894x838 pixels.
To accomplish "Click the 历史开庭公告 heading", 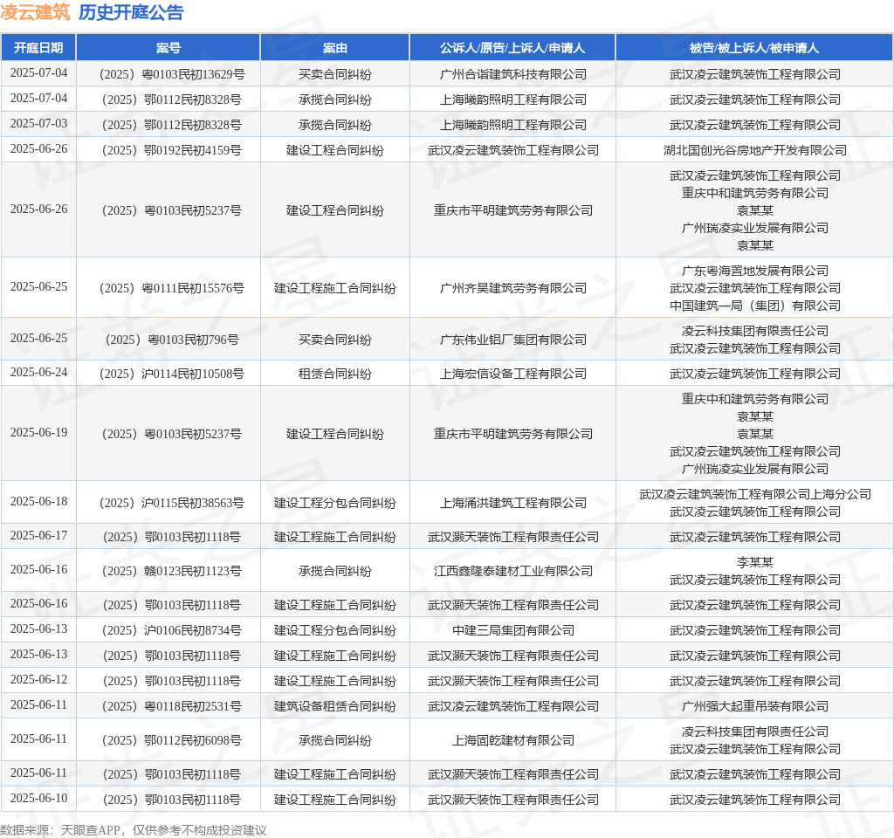I will pyautogui.click(x=131, y=12).
